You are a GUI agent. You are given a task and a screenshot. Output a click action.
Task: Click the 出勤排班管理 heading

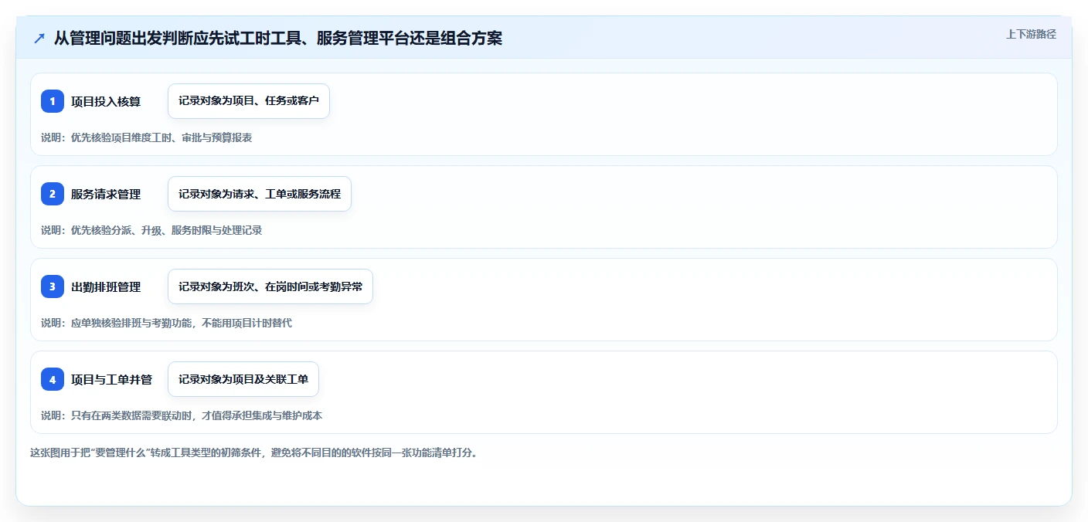coord(106,286)
